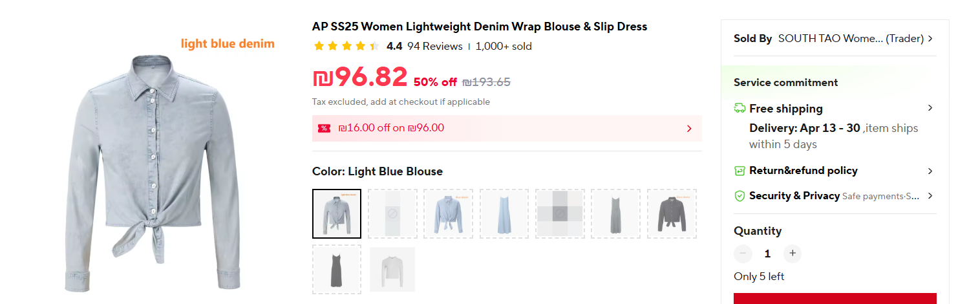958x304 pixels.
Task: Open the Return&refund policy link
Action: (x=803, y=171)
